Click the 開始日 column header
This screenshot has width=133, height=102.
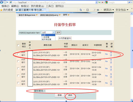pyautogui.click(x=74, y=45)
